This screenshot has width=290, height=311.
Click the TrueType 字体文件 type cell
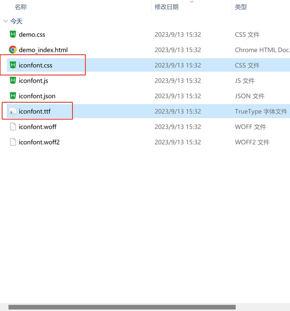pyautogui.click(x=261, y=111)
